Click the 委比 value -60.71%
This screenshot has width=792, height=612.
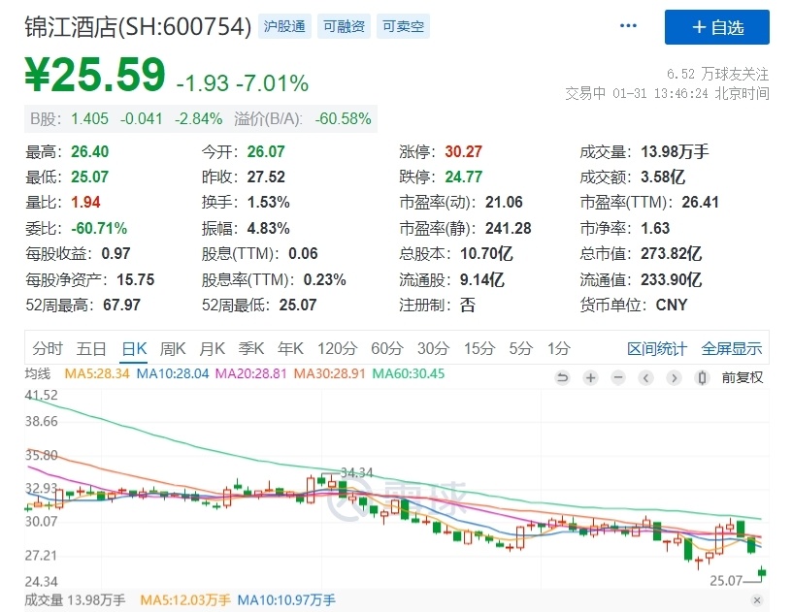pyautogui.click(x=99, y=228)
